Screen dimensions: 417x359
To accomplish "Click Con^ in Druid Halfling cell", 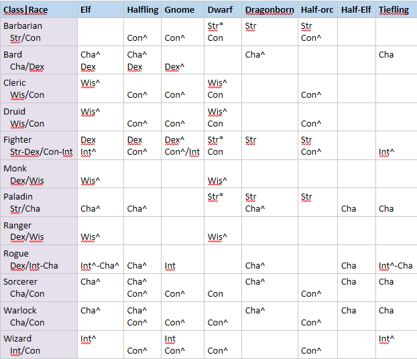I will (x=137, y=123).
